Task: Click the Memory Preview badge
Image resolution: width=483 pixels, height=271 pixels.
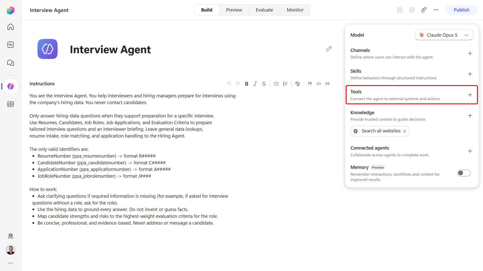Action: coord(378,167)
